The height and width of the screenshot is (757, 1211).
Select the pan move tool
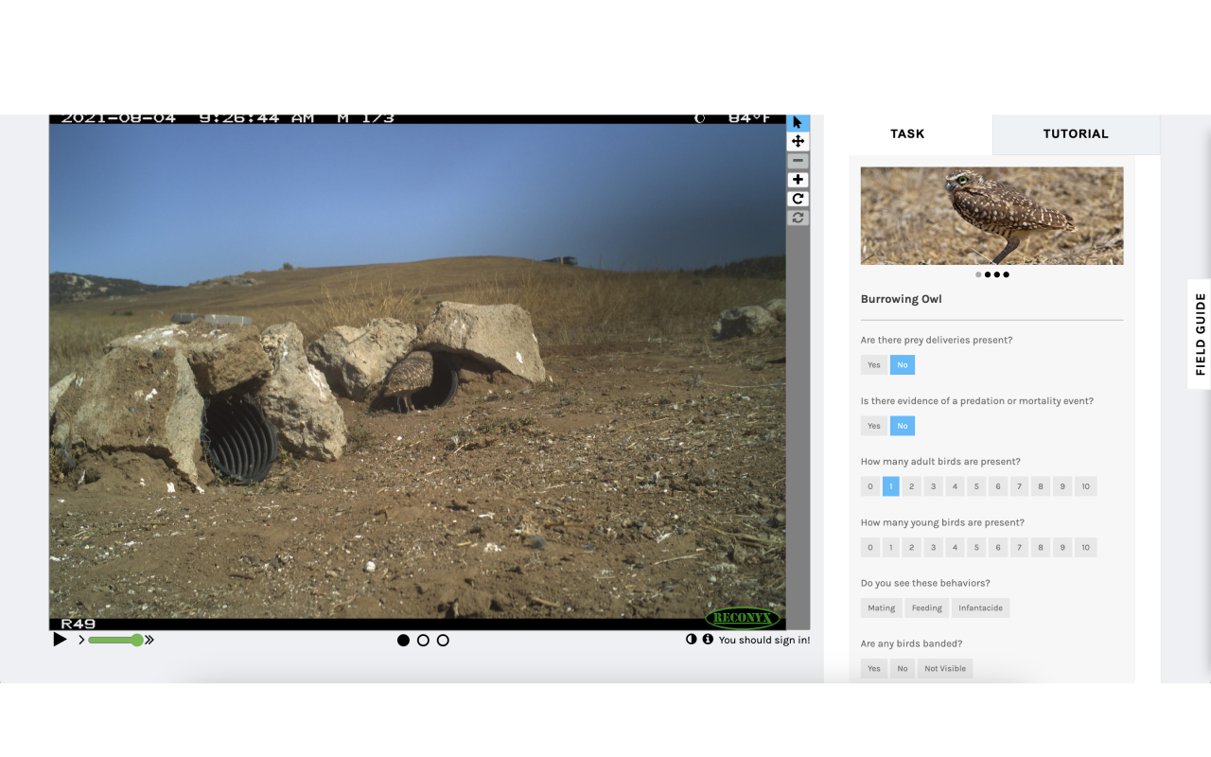pyautogui.click(x=798, y=141)
